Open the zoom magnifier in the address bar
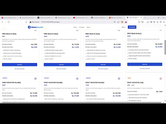The width and height of the screenshot is (166, 124). tap(115, 22)
